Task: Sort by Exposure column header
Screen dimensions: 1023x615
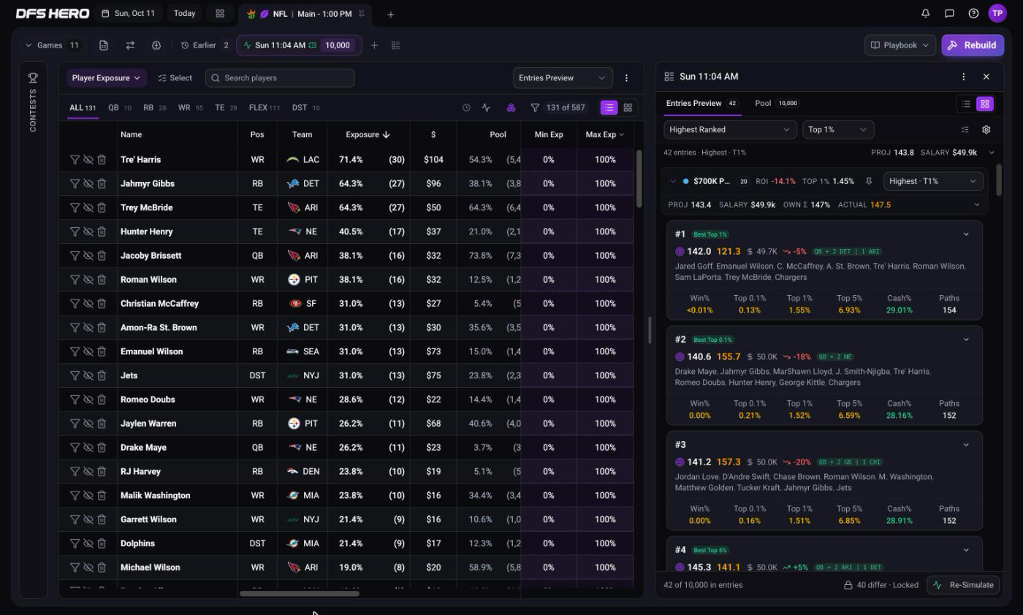Action: [368, 134]
